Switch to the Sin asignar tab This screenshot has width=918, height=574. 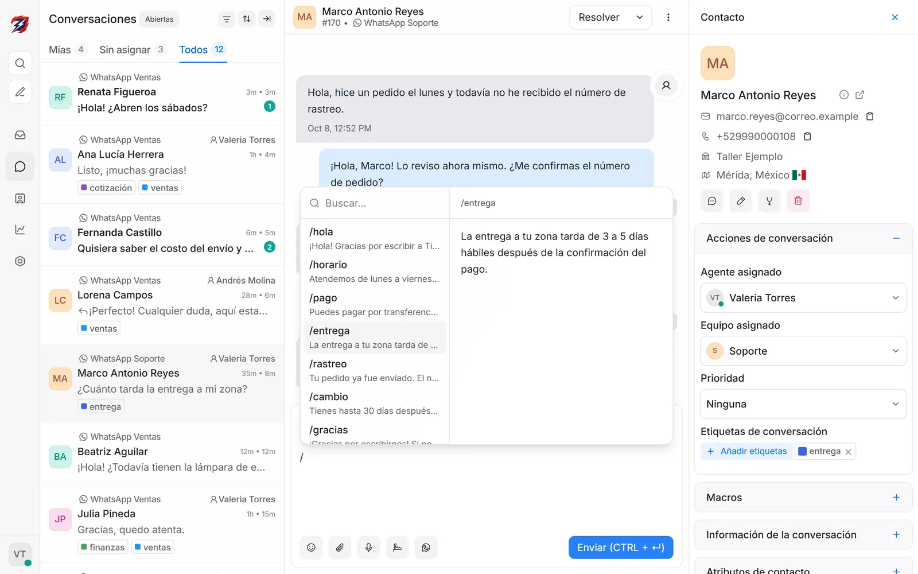132,50
